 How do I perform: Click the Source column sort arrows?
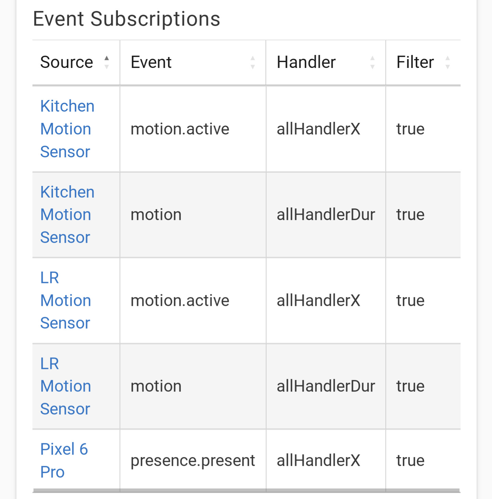coord(107,62)
